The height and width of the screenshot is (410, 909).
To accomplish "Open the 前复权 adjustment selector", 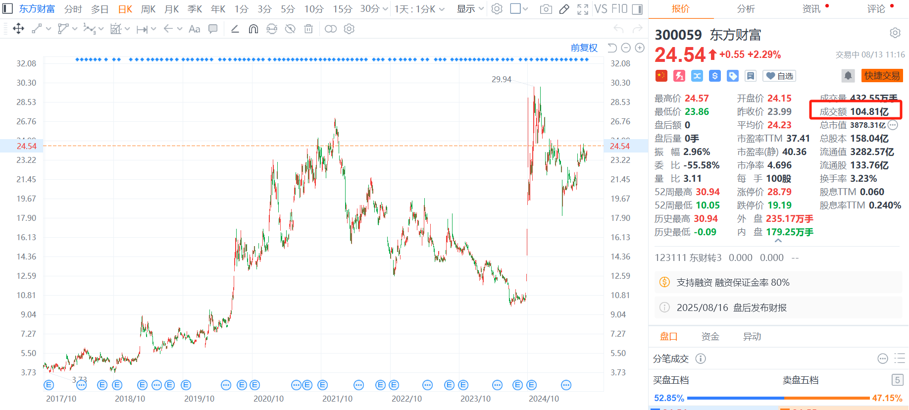I will coord(584,48).
